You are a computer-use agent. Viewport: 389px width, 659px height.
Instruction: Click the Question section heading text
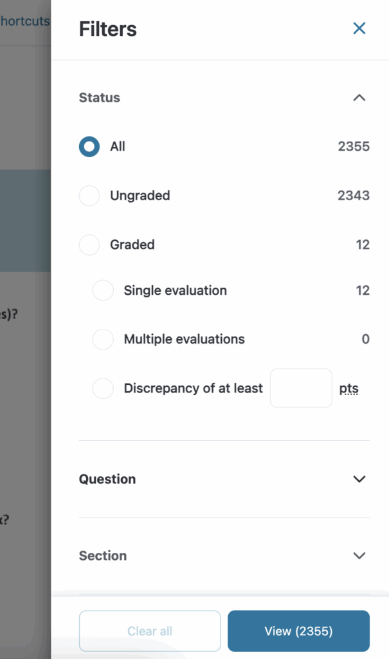(x=107, y=479)
